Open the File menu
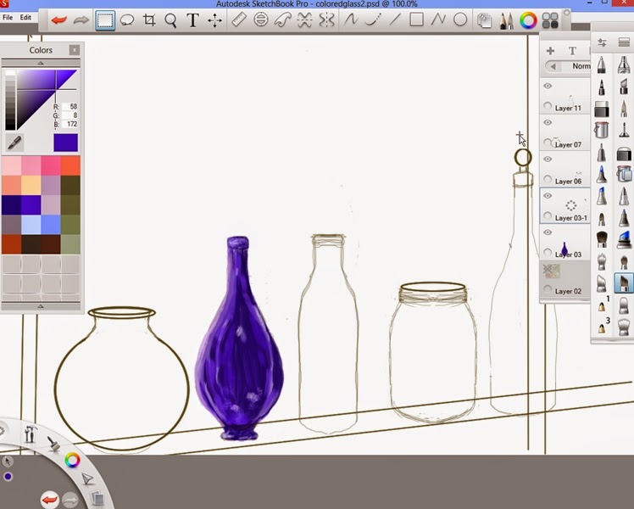 click(x=8, y=18)
